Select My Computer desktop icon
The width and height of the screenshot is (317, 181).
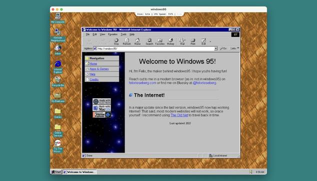tap(58, 18)
